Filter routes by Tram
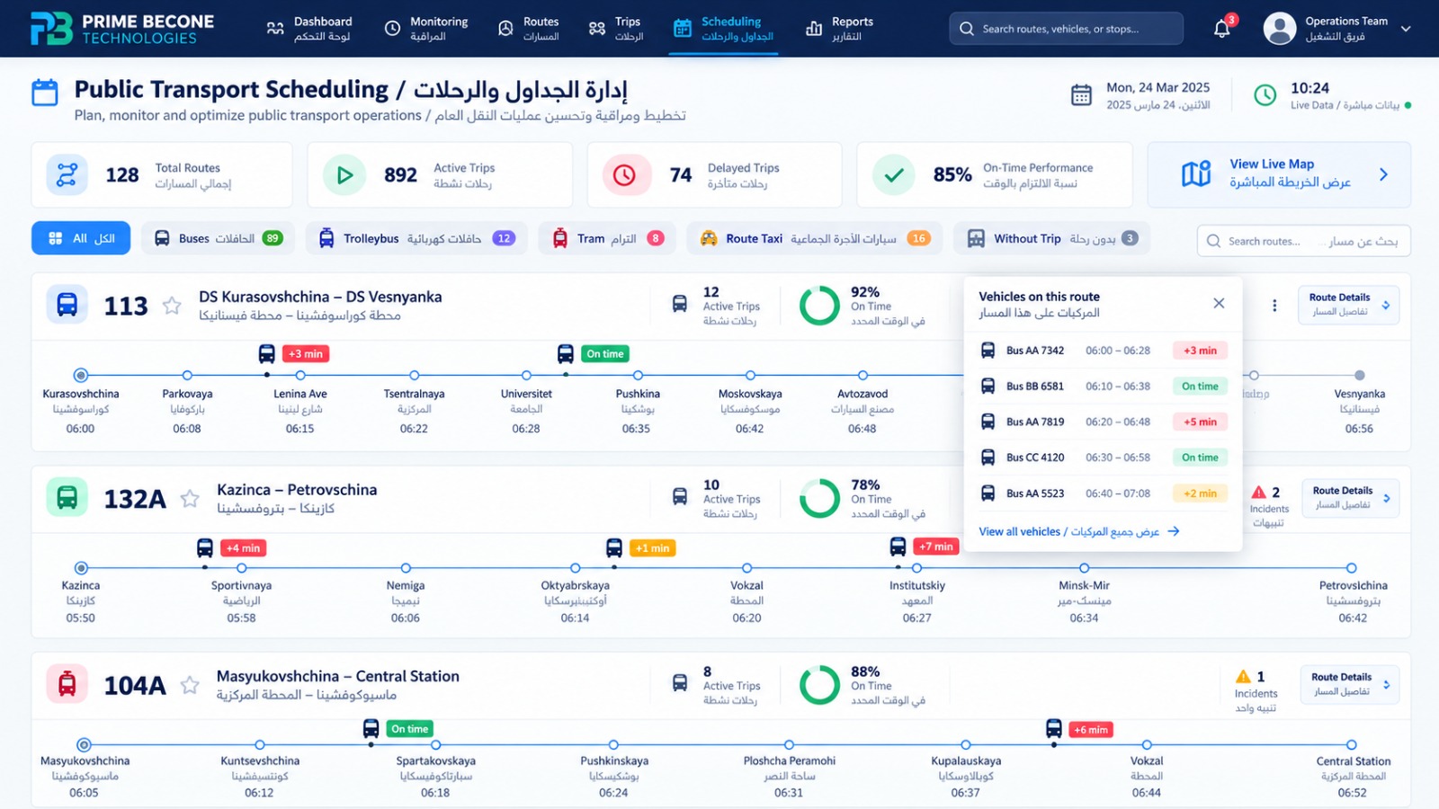Screen dimensions: 1439x809 click(x=607, y=238)
